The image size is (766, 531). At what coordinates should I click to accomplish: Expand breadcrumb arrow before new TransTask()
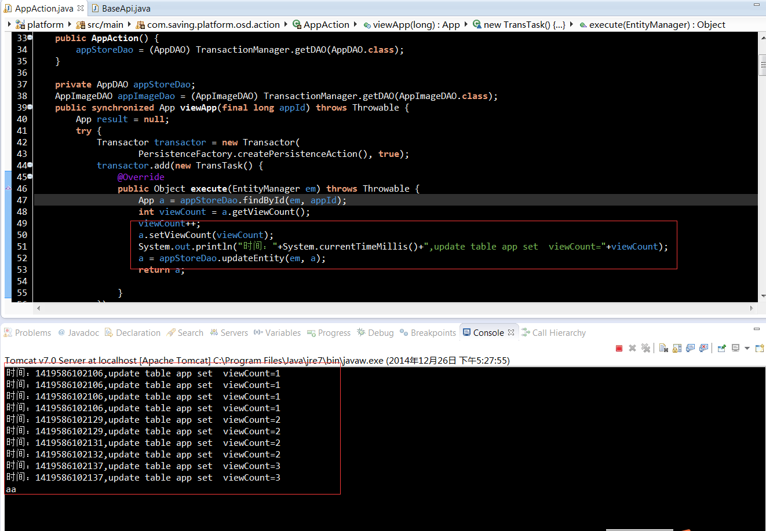coord(466,24)
